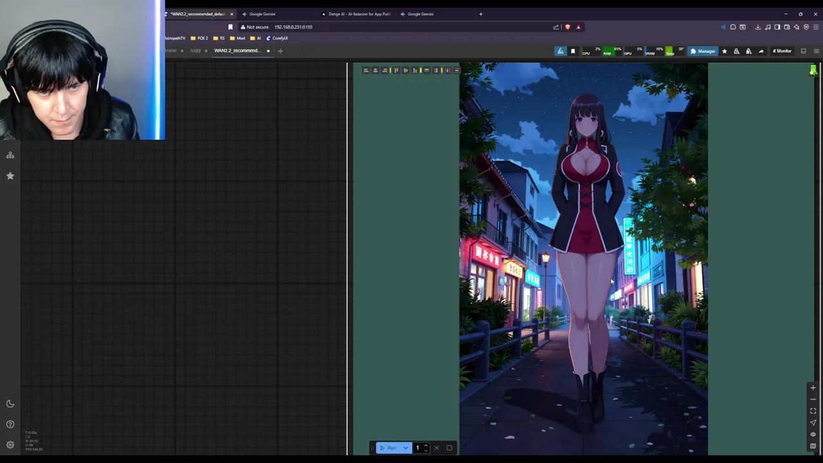Screen dimensions: 823x463
Task: Click the CPU usage monitor
Action: [592, 51]
